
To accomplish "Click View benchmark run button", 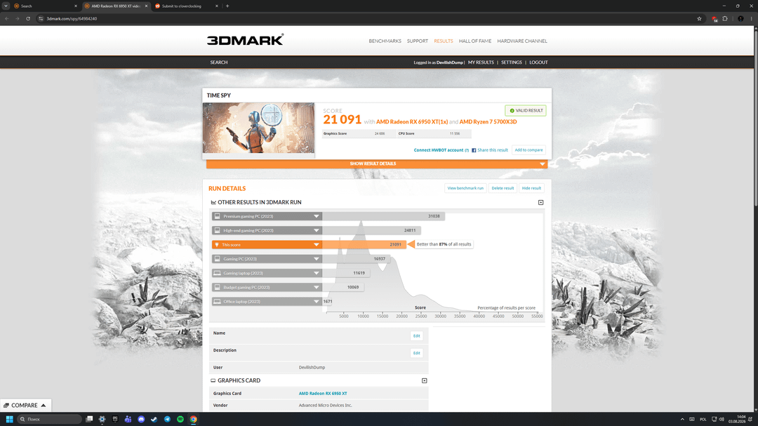I will coord(465,188).
